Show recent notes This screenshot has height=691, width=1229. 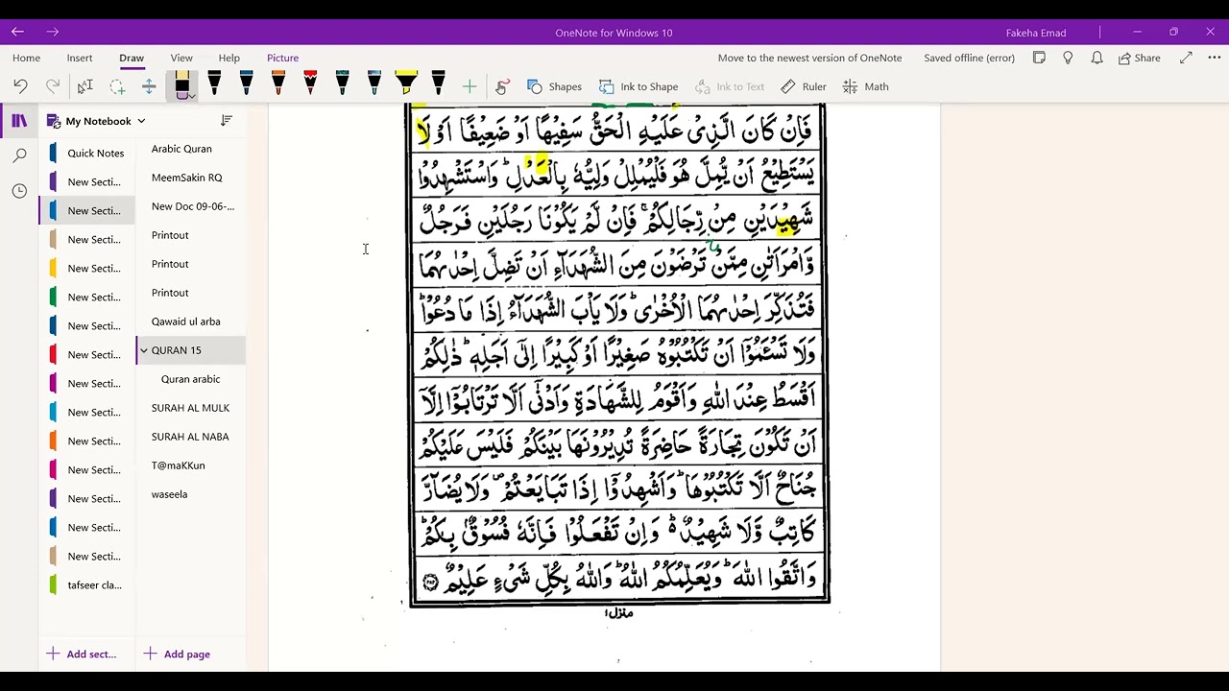[x=19, y=191]
